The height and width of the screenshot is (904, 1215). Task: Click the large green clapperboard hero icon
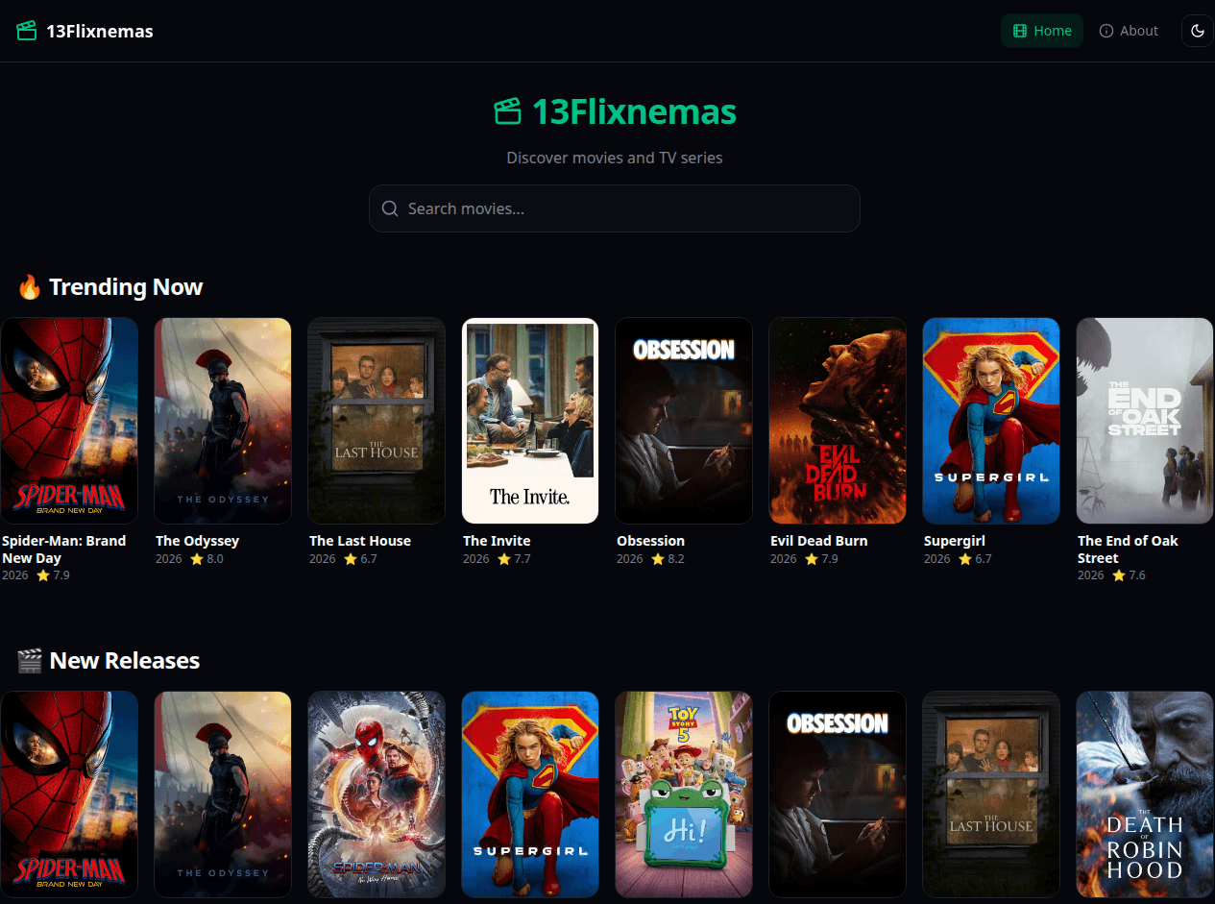[508, 111]
